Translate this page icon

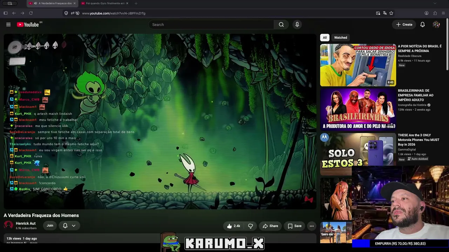[385, 13]
